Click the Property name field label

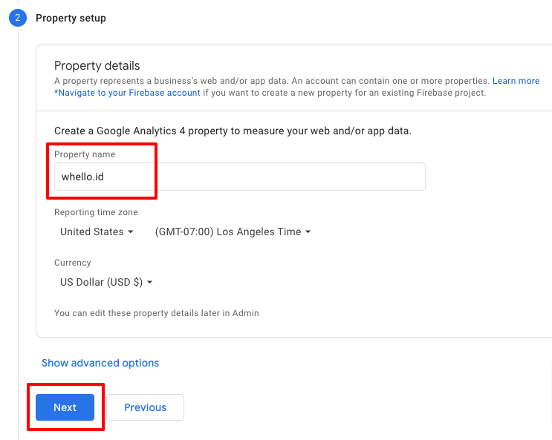pyautogui.click(x=85, y=154)
